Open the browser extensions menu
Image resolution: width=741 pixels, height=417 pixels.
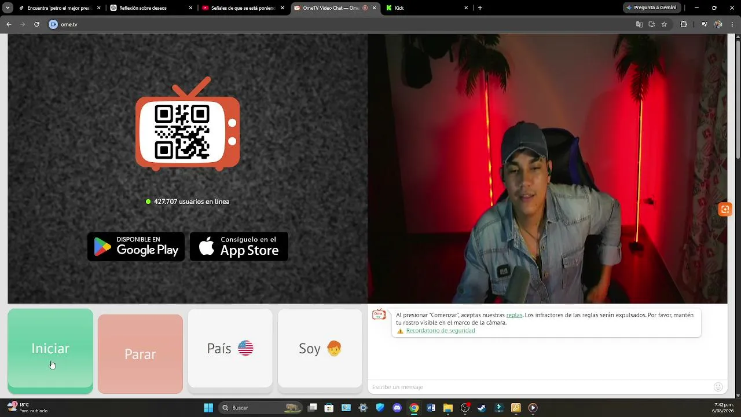pos(684,24)
